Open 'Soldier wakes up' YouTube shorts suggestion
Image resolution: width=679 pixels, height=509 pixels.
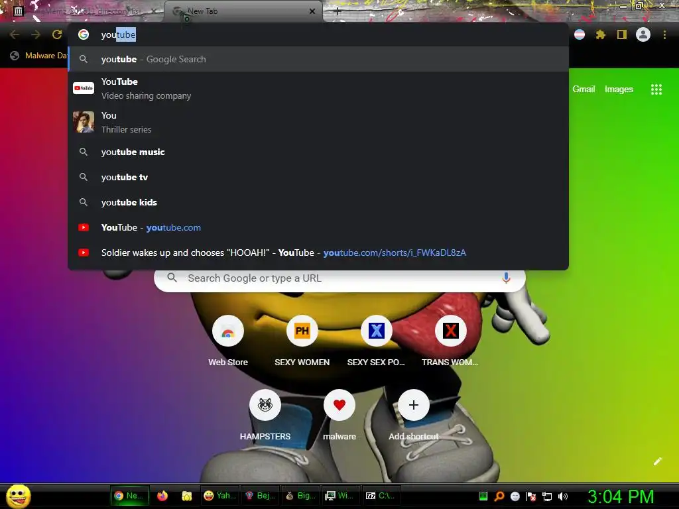point(318,253)
